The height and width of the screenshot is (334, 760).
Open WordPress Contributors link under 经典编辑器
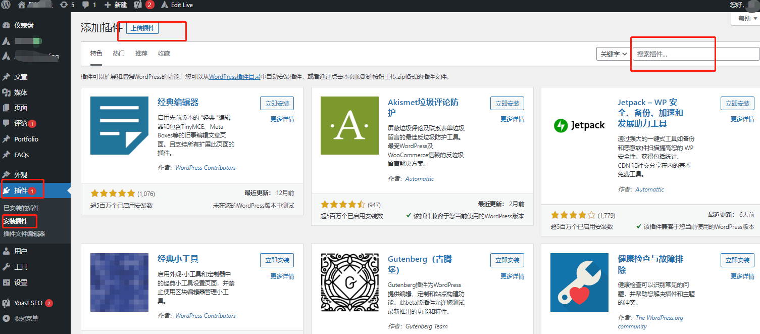[x=206, y=168]
